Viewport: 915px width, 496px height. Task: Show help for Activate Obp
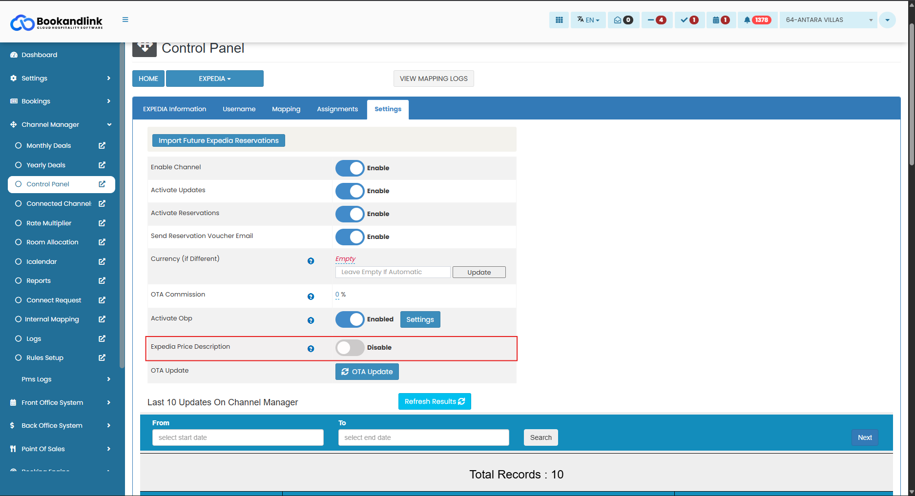tap(311, 320)
